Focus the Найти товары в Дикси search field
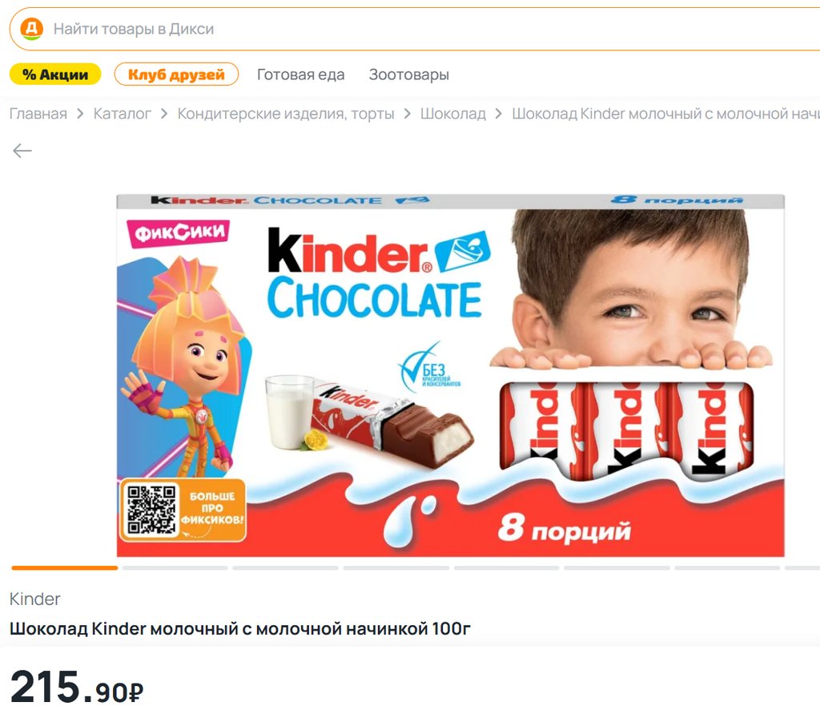This screenshot has width=820, height=710. [415, 29]
